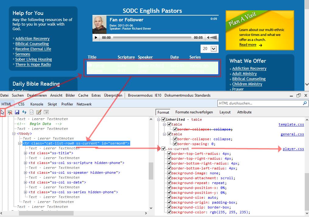
Task: Adjust the audio player volume bars
Action: 213,37
